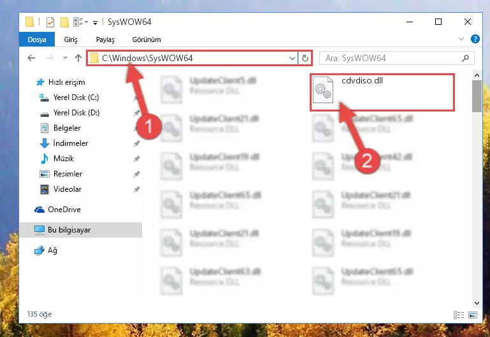This screenshot has width=490, height=337.
Task: Select OneDrive in the navigation pane
Action: pos(57,210)
